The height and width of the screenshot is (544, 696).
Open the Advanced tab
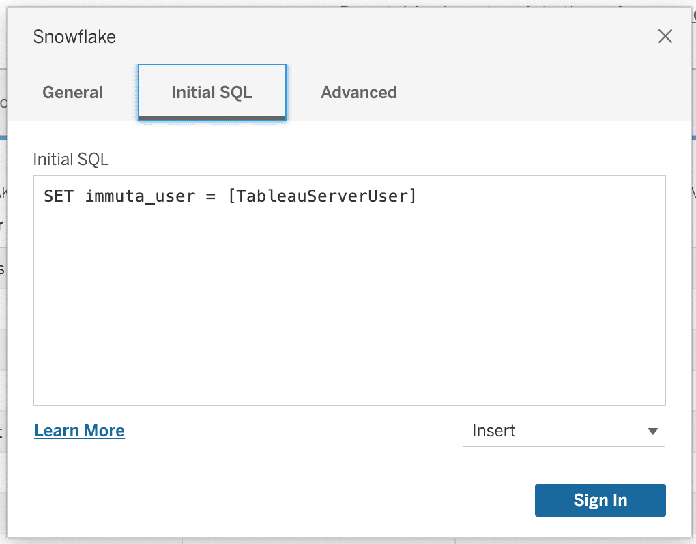click(x=359, y=92)
